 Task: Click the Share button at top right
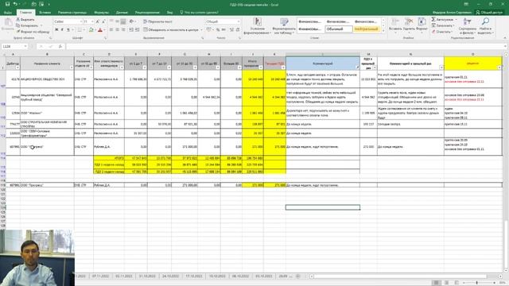tap(489, 13)
